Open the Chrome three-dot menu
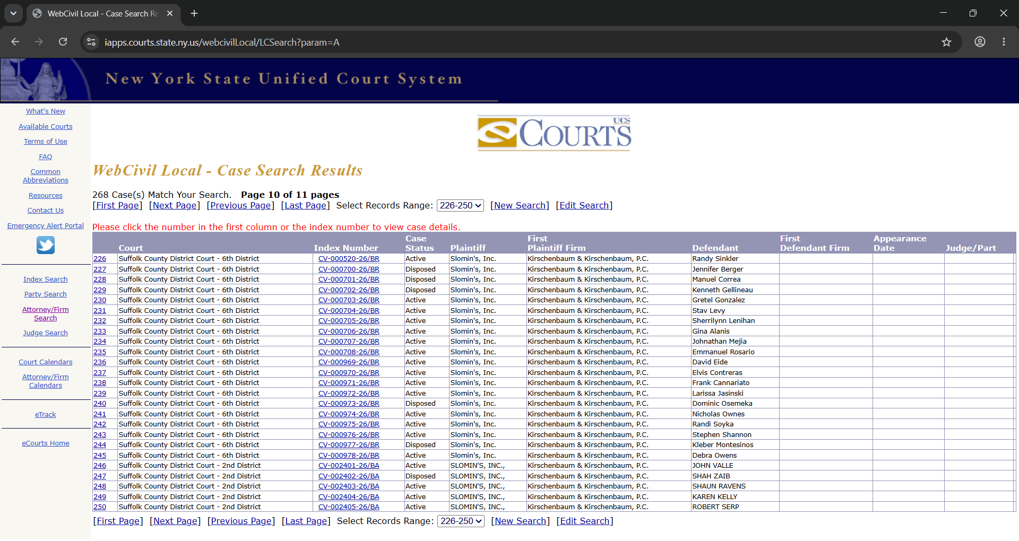 pos(1004,42)
